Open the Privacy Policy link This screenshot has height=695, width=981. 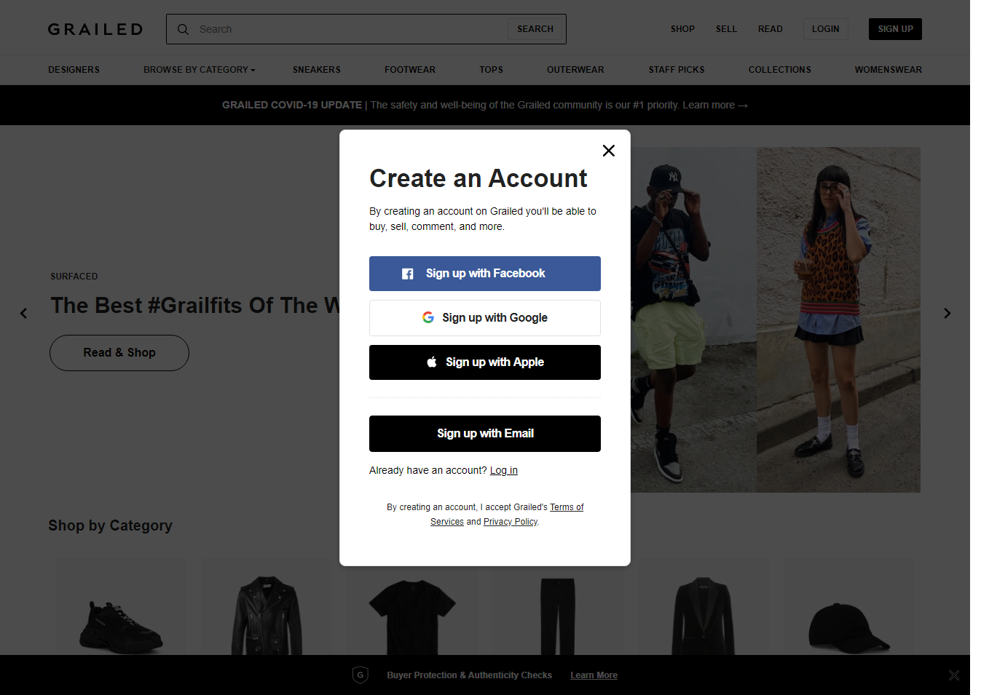511,522
